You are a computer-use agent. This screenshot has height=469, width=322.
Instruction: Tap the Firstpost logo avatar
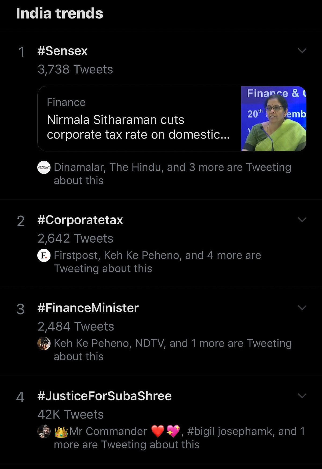(44, 255)
